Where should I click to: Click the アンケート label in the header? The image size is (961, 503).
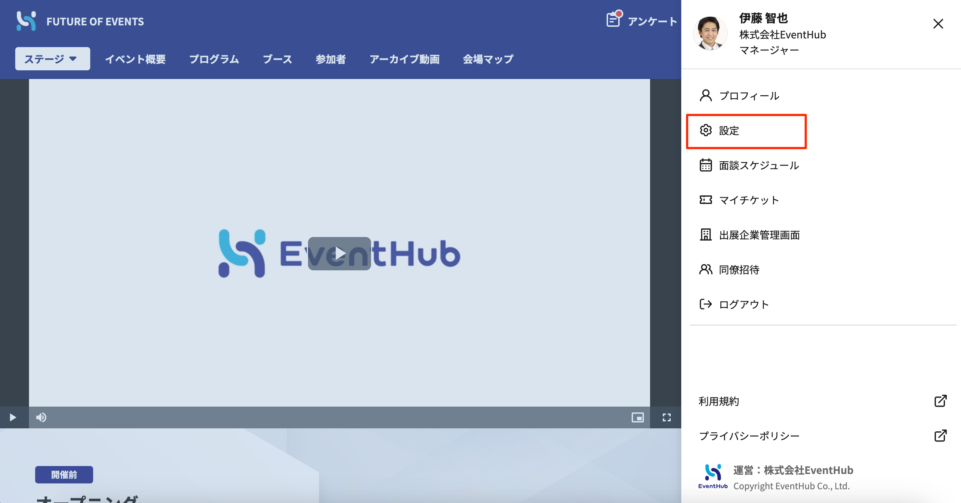(653, 21)
